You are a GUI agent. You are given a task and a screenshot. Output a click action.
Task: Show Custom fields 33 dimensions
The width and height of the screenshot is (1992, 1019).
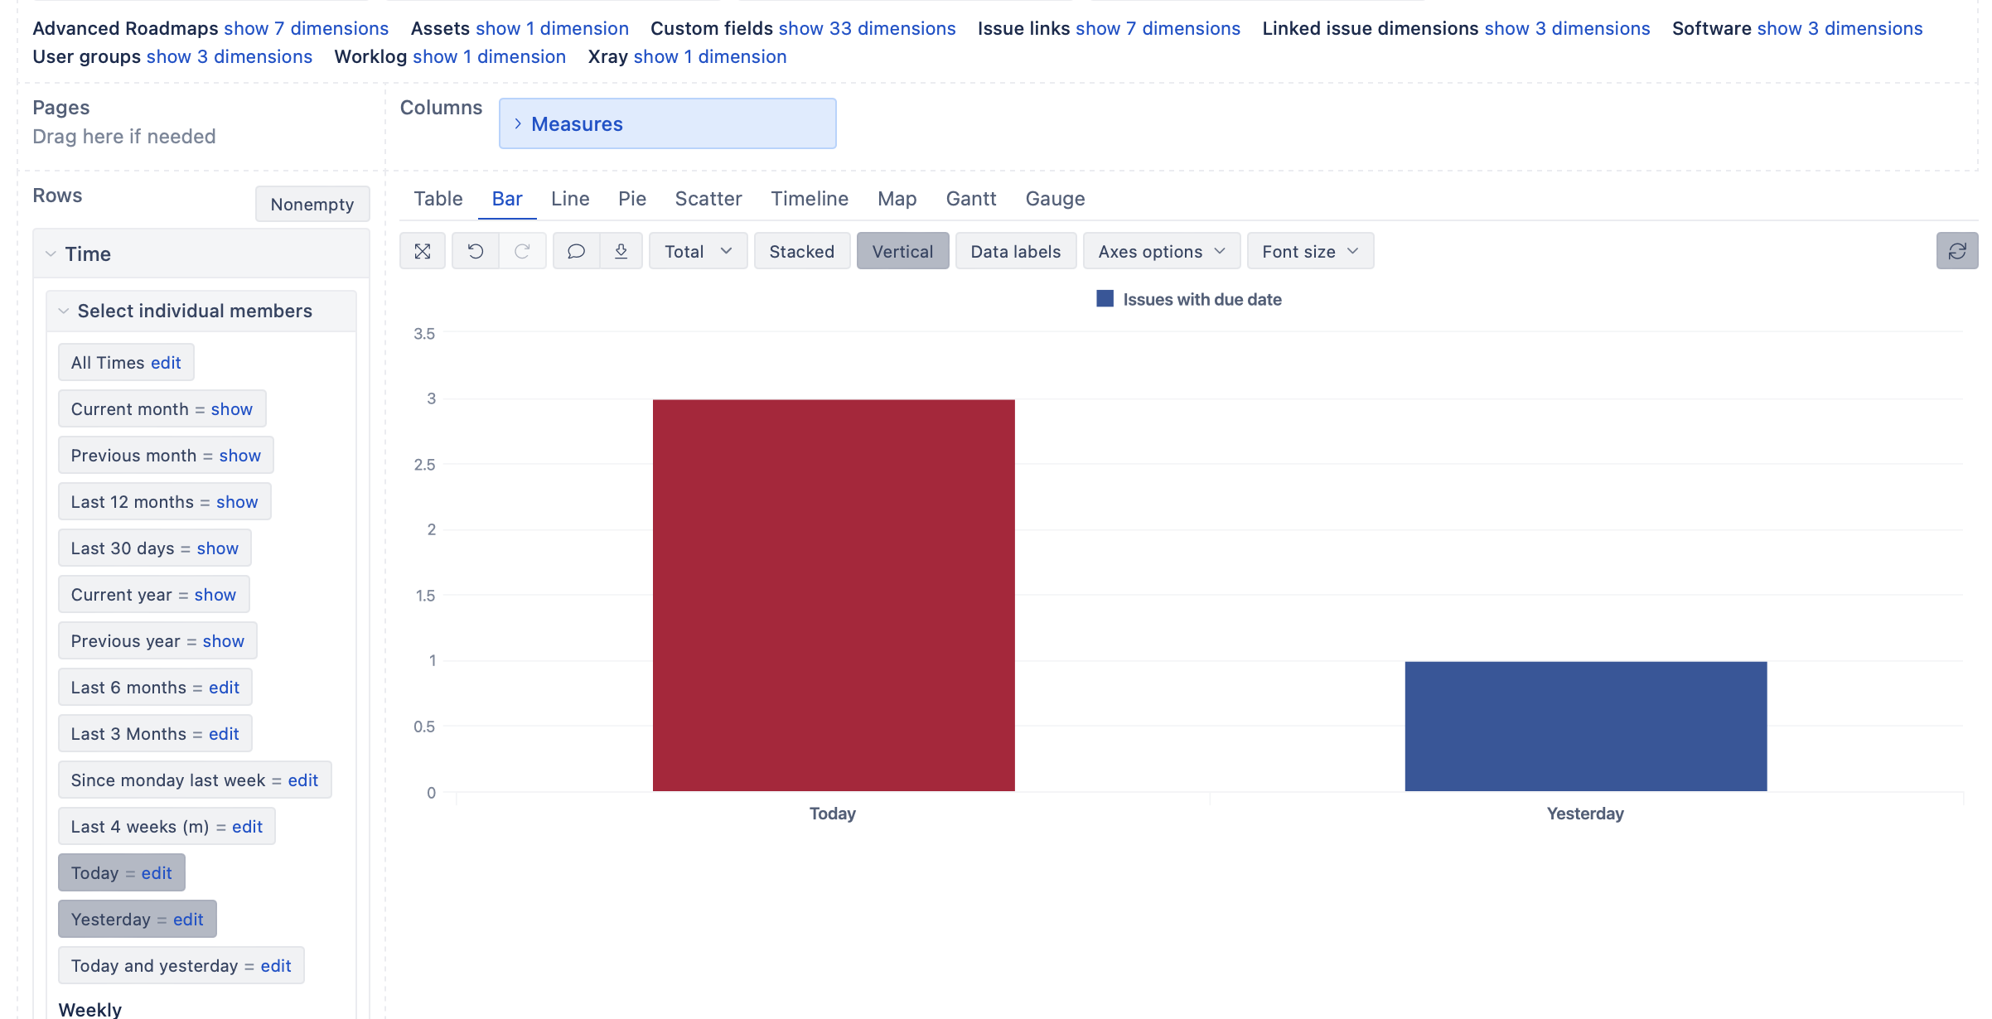[x=867, y=28]
